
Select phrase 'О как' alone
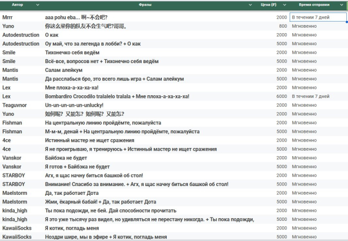pyautogui.click(x=52, y=35)
